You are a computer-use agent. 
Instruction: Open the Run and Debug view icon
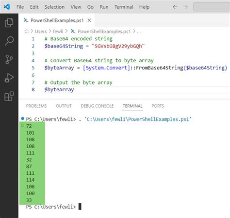coord(9,78)
